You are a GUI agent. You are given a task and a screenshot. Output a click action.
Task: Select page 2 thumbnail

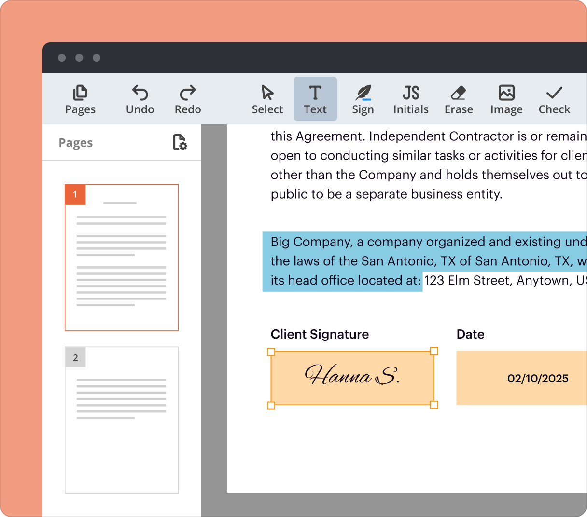point(121,419)
